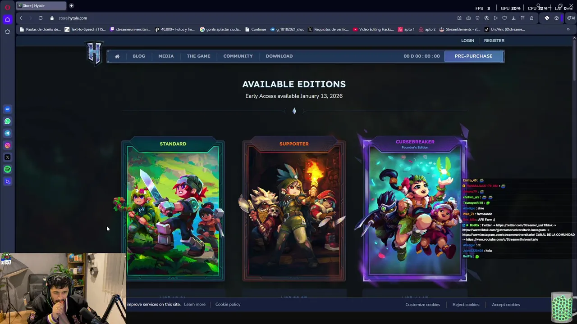The height and width of the screenshot is (324, 577).
Task: Reload the page
Action: tap(41, 18)
